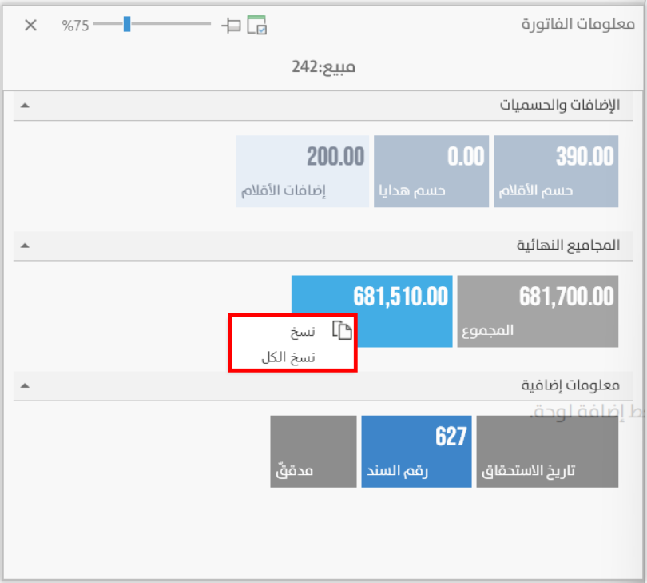Collapse the الإضافات والحسميات section
Screen dimensions: 647x583
point(25,106)
